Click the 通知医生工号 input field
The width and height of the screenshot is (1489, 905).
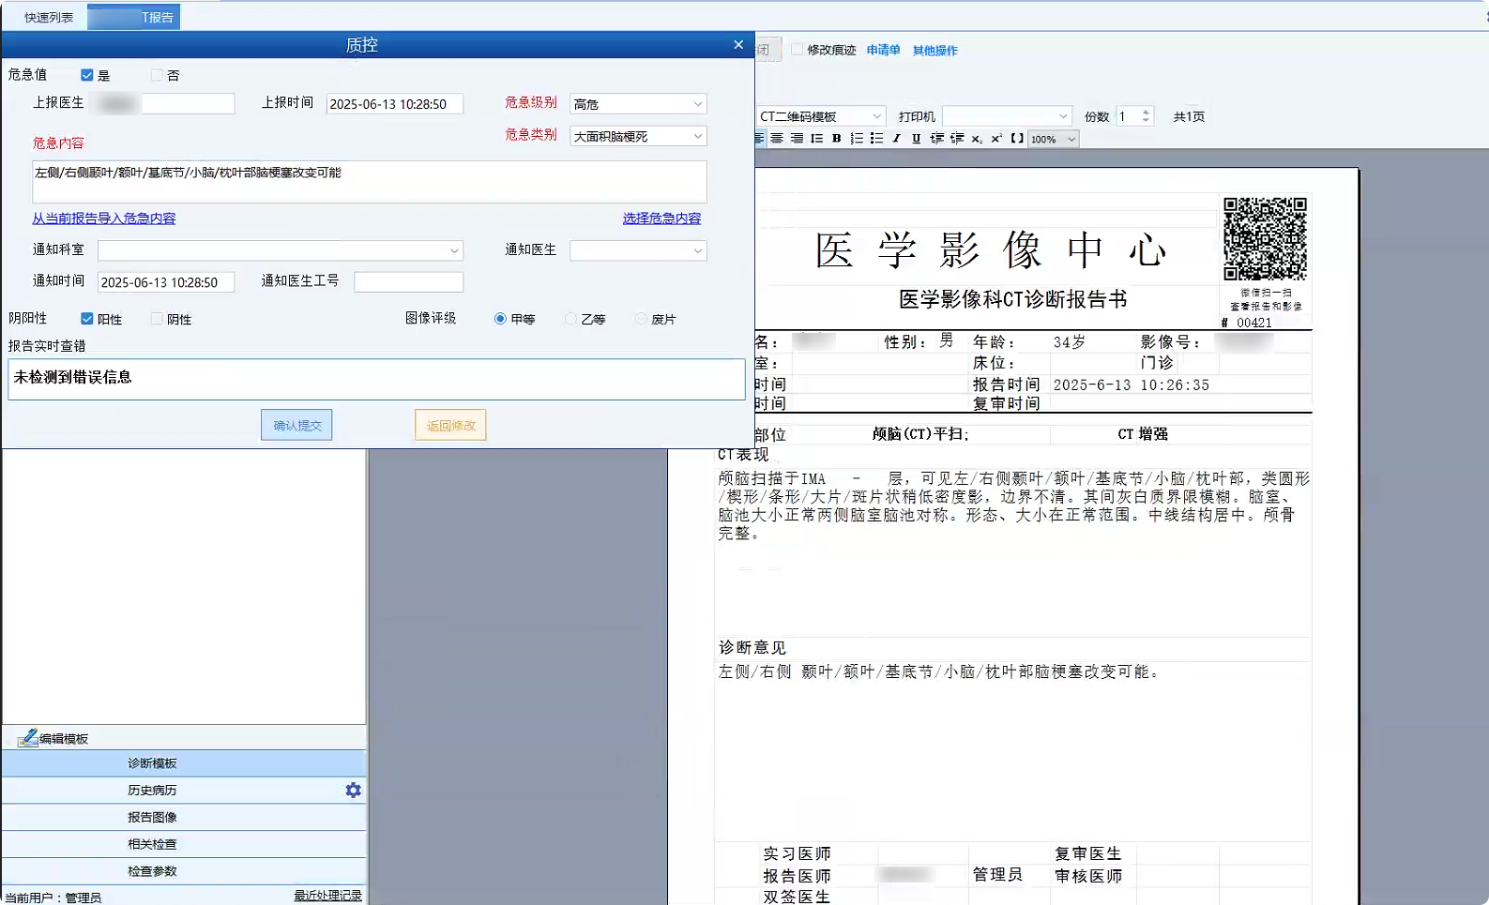coord(408,282)
